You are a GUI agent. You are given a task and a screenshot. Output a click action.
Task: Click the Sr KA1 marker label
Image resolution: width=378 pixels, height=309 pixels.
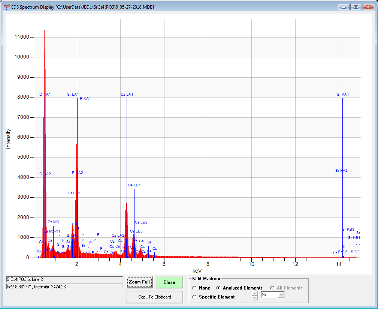tap(342, 94)
